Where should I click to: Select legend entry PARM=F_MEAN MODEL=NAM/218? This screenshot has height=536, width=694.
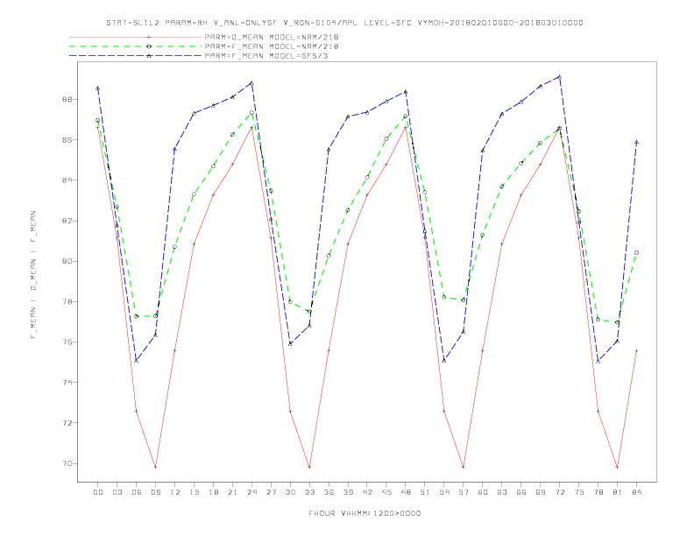pos(272,46)
